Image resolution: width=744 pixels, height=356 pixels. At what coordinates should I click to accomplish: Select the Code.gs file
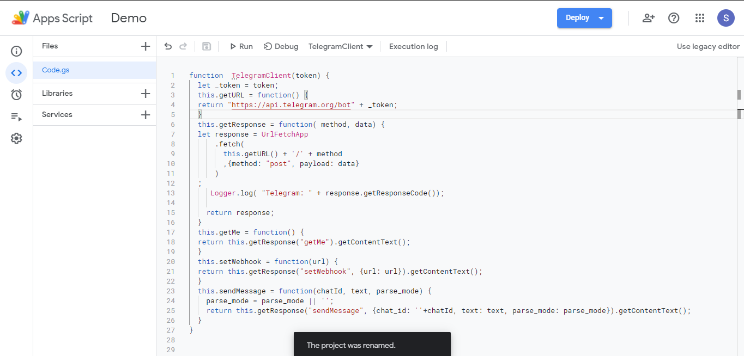(55, 70)
